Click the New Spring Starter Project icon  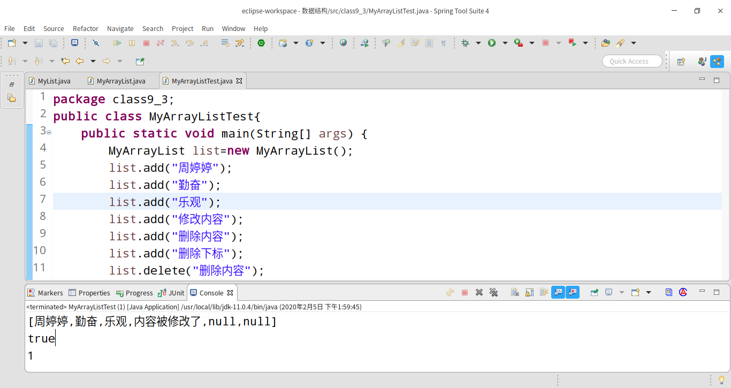click(283, 43)
